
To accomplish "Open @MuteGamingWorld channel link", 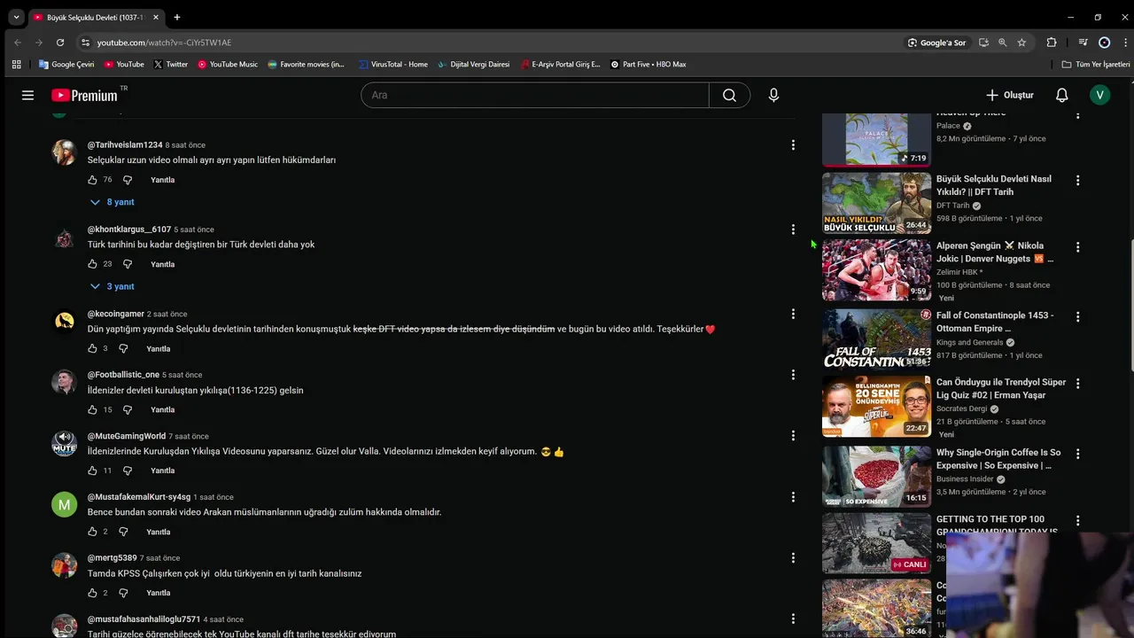I will coord(127,436).
